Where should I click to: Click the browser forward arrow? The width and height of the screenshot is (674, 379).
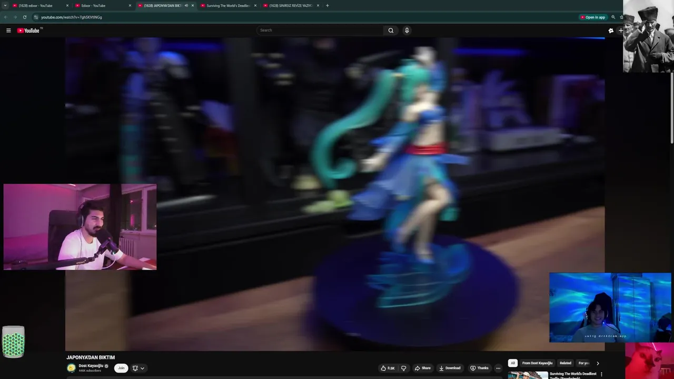coord(15,17)
